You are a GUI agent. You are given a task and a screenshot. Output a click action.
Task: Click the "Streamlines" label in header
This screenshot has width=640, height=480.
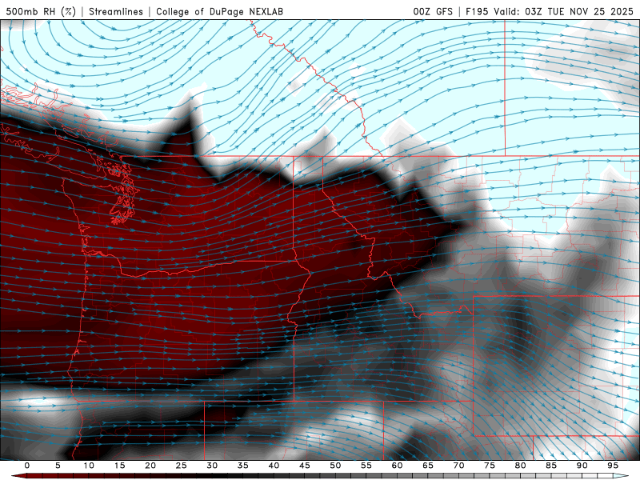116,11
